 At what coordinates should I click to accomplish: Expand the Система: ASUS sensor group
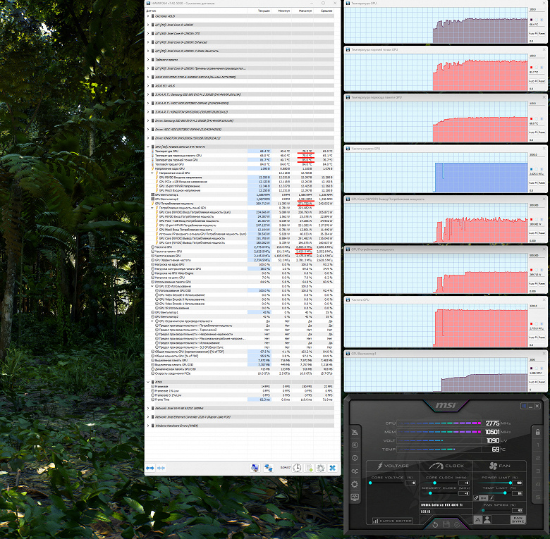[x=148, y=16]
